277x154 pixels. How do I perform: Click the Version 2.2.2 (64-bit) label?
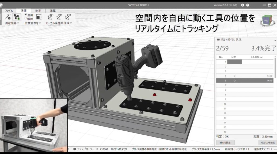[225, 5]
